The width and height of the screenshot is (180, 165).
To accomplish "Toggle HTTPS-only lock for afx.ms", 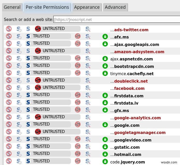I will 105,37.
